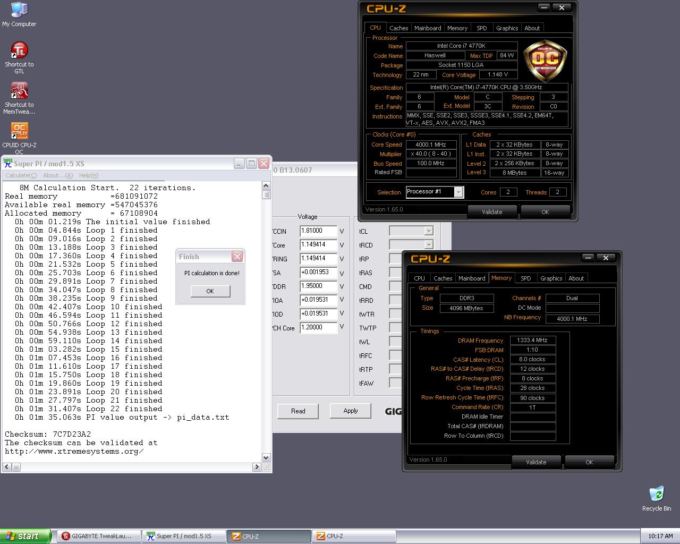680x544 pixels.
Task: Switch to the About tab in the upper CPU-Z window
Action: 532,28
